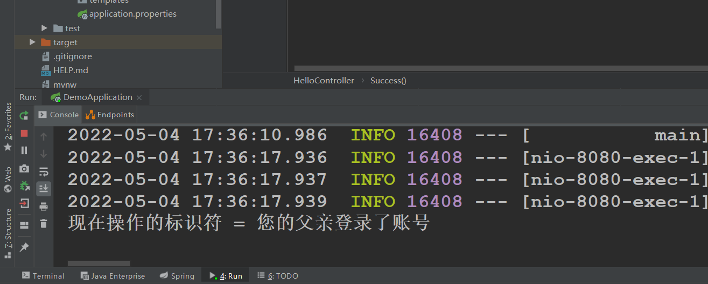Expand the target folder arrow
Image resolution: width=708 pixels, height=284 pixels.
32,42
